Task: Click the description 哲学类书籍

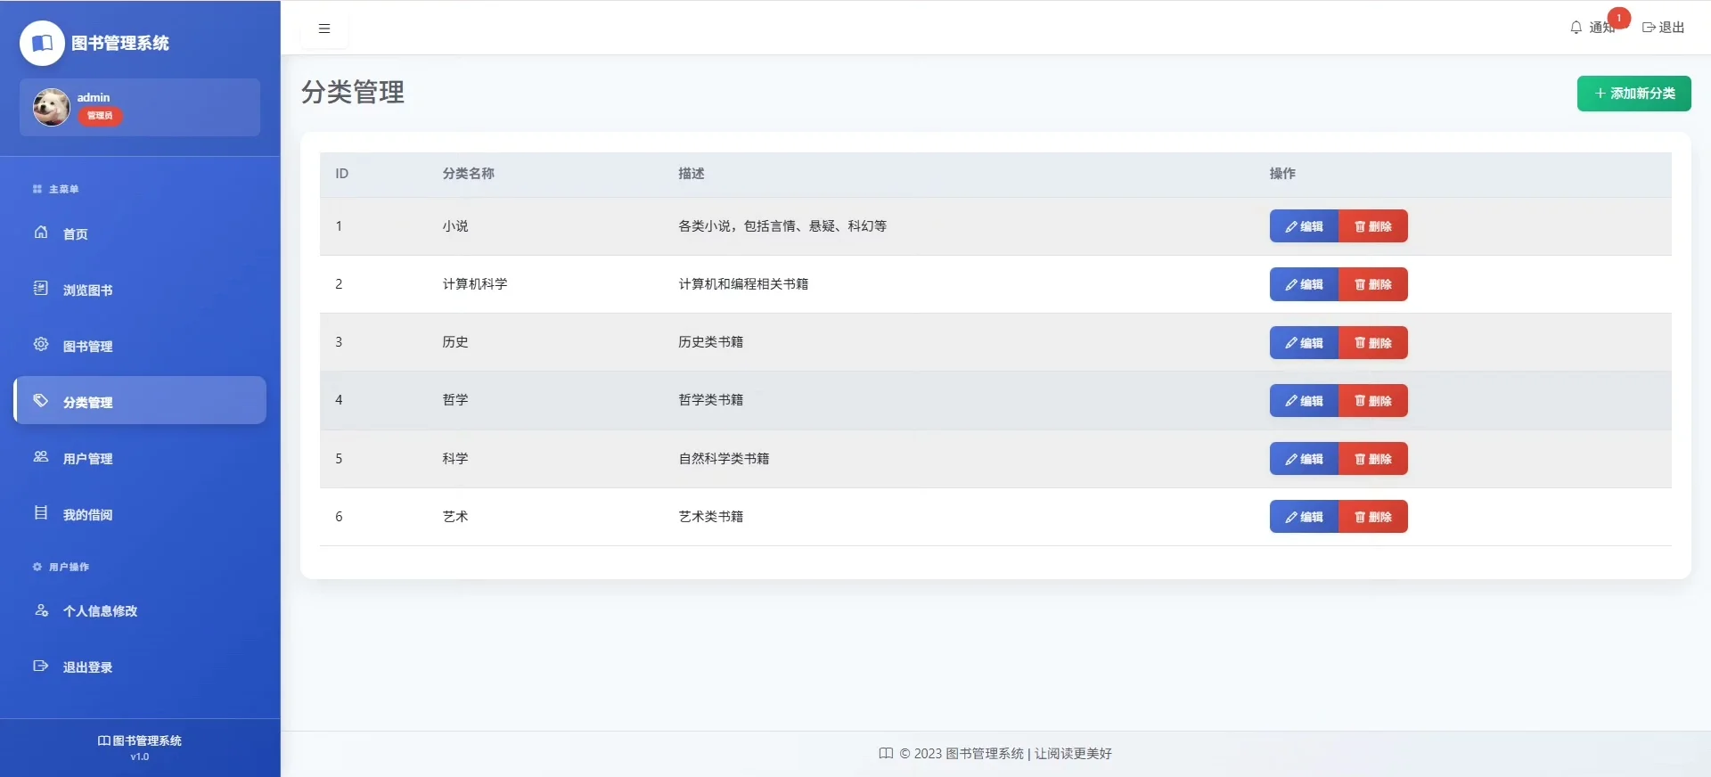Action: [x=711, y=400]
